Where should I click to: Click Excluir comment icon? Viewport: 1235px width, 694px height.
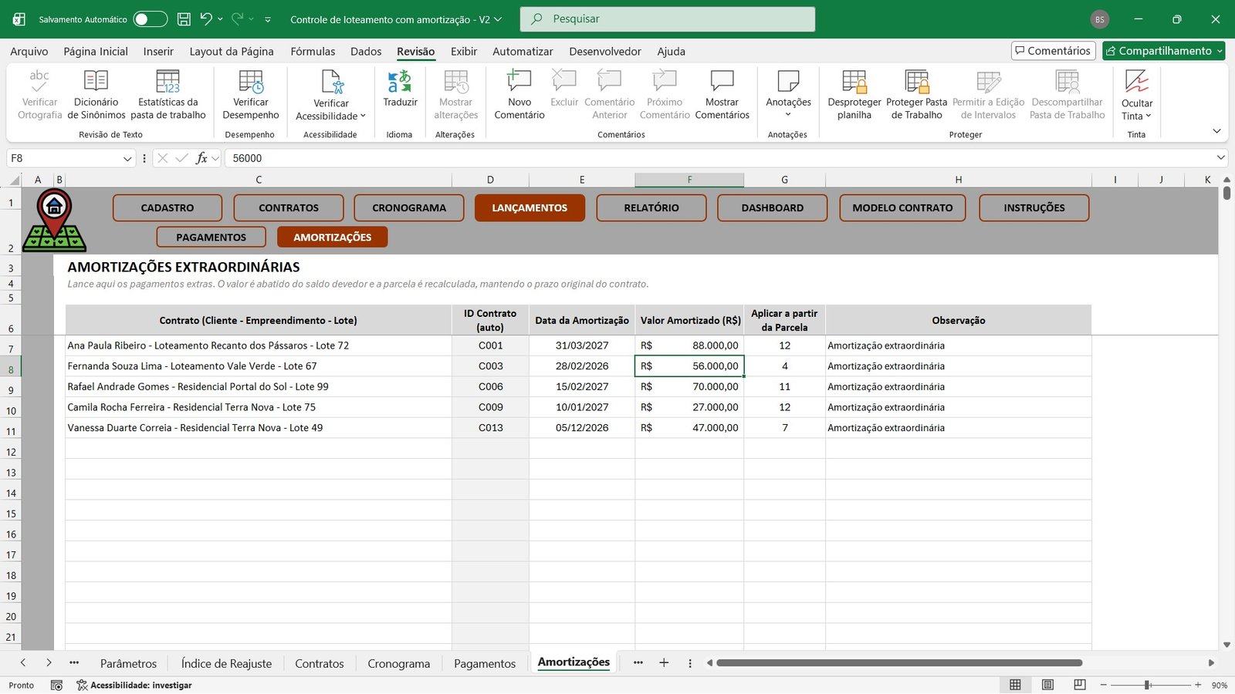coord(564,81)
